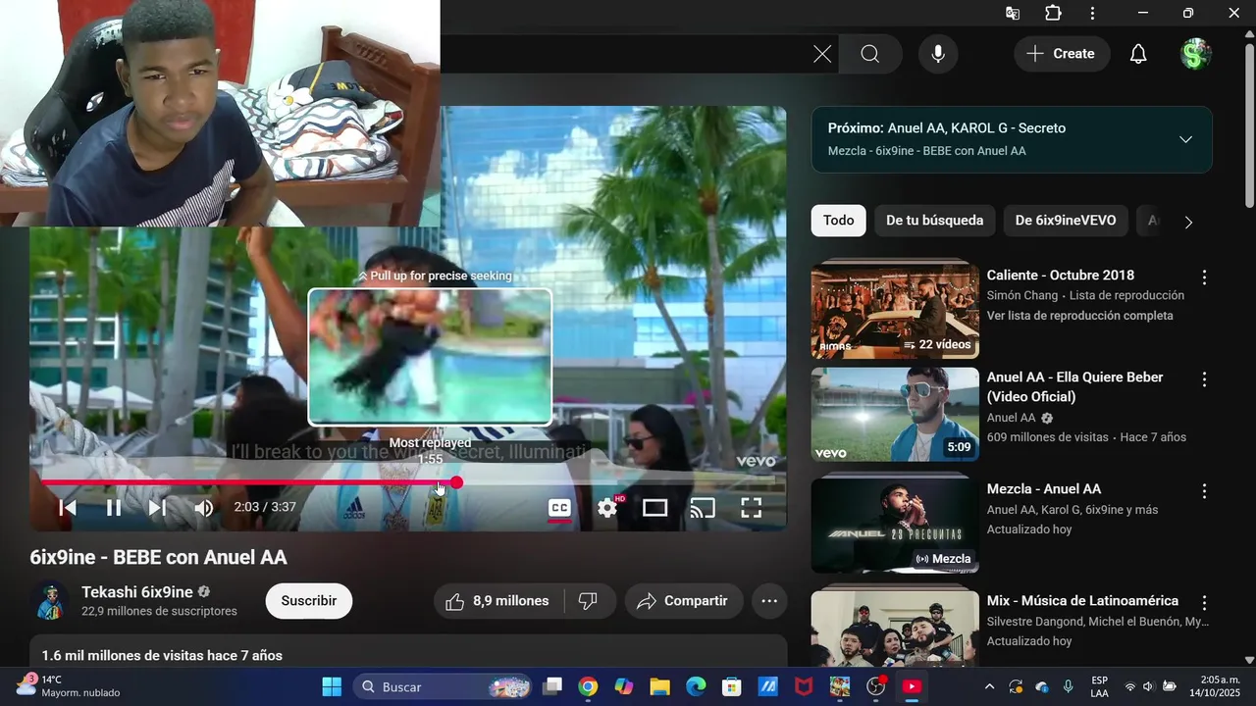
Task: Open the ESP LAA language switcher
Action: click(1100, 686)
